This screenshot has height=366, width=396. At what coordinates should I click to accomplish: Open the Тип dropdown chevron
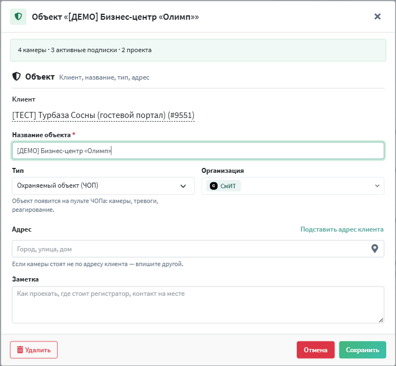tap(183, 186)
